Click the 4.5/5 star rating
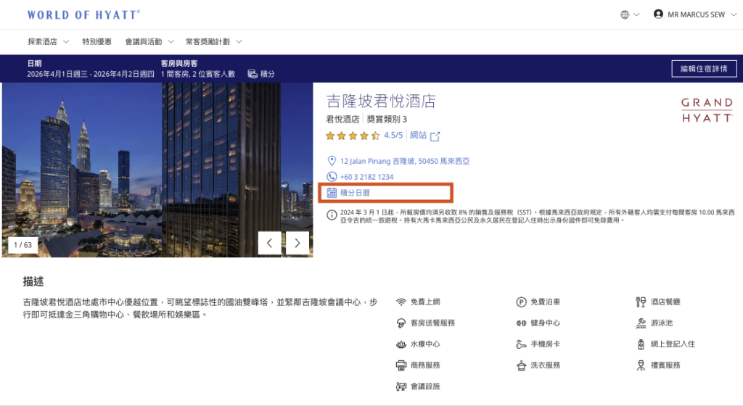743x406 pixels. click(x=364, y=136)
